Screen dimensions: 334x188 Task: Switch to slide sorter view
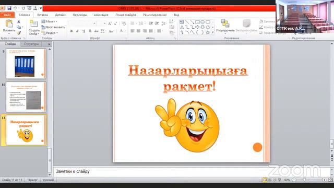point(270,180)
